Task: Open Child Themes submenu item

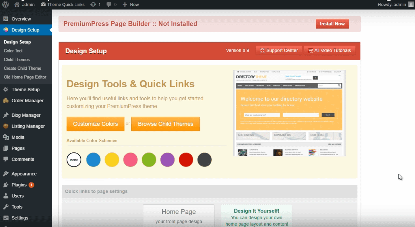Action: pyautogui.click(x=17, y=59)
